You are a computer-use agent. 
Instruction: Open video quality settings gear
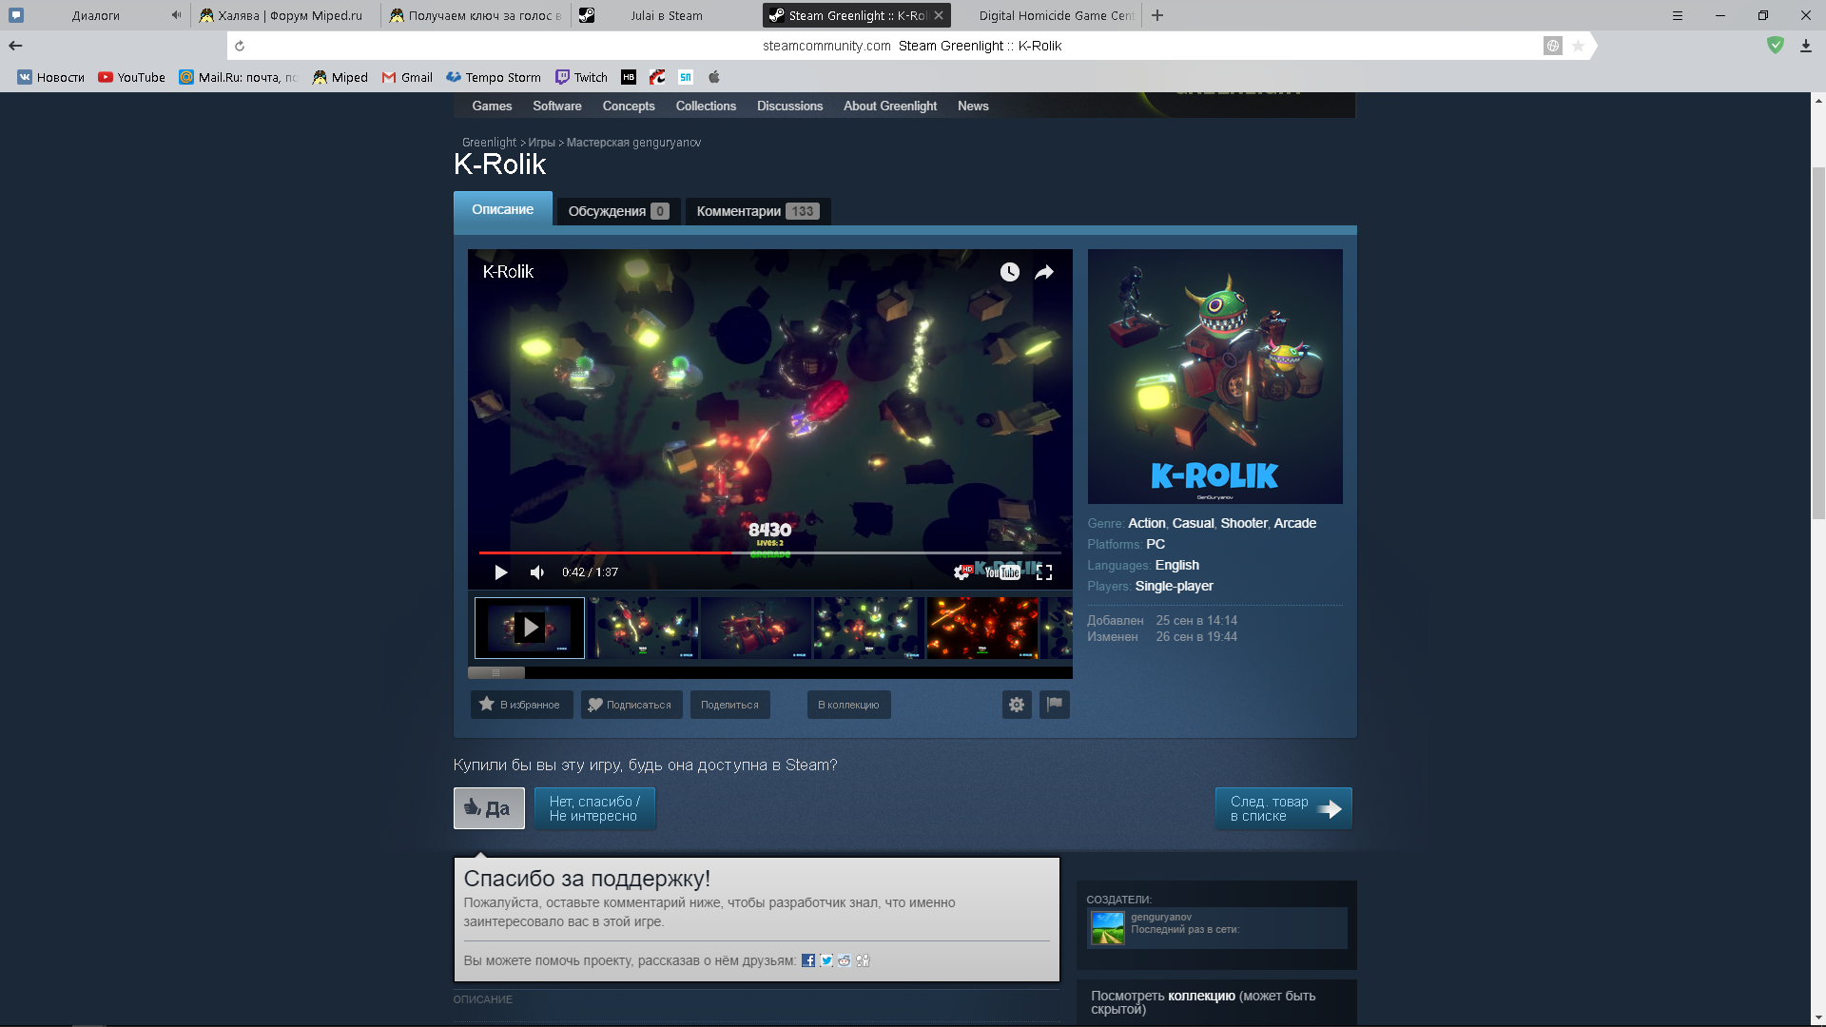962,572
